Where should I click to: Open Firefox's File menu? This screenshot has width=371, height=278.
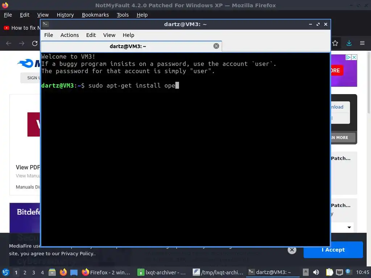8,15
